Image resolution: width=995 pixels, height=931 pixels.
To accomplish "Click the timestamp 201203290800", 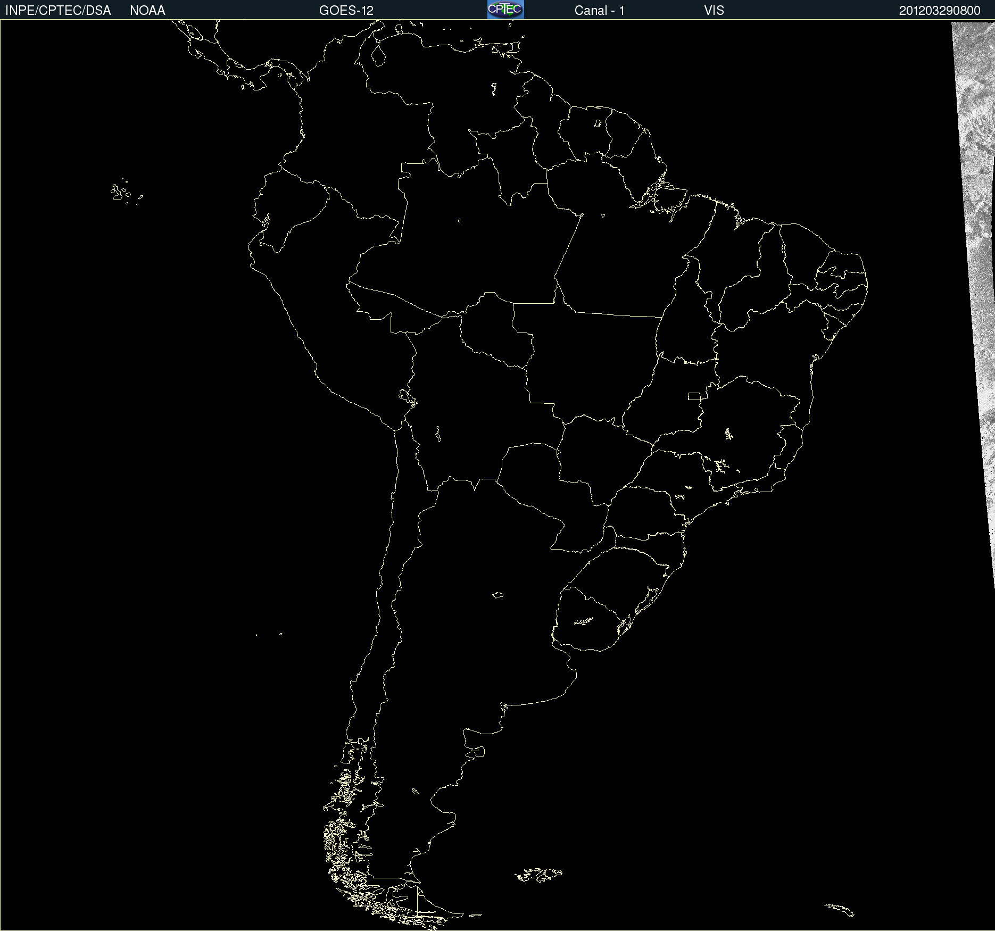I will click(940, 11).
